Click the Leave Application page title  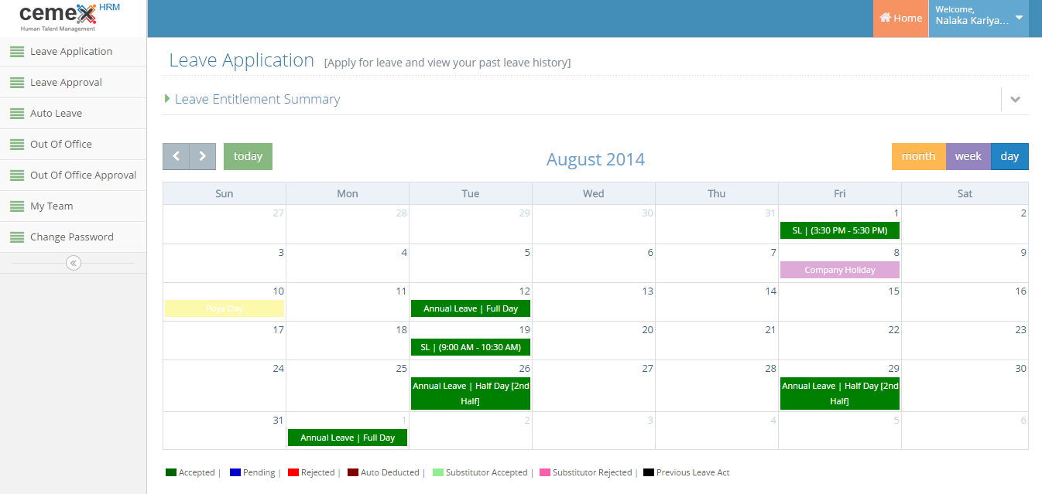point(242,60)
